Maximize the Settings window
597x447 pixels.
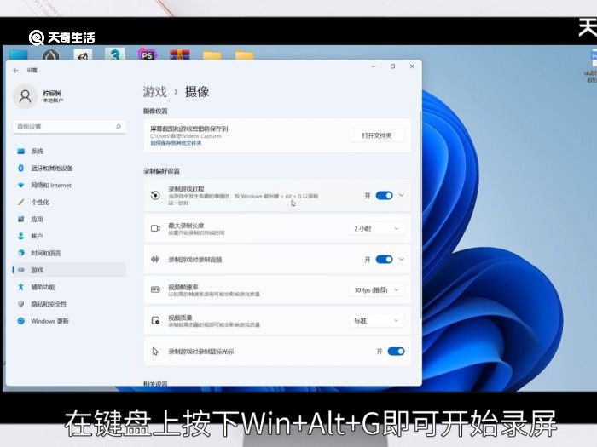pyautogui.click(x=393, y=66)
